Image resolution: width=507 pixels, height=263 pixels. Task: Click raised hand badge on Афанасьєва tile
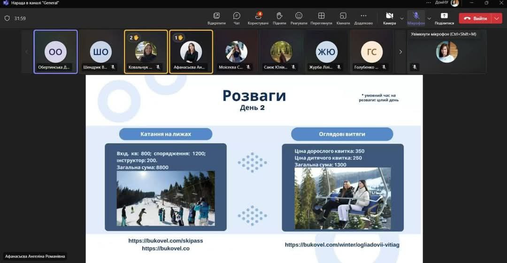(179, 38)
